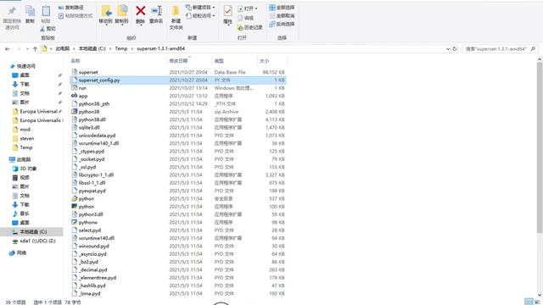
Task: Sort files by 类型 (Type) column
Action: pos(219,61)
